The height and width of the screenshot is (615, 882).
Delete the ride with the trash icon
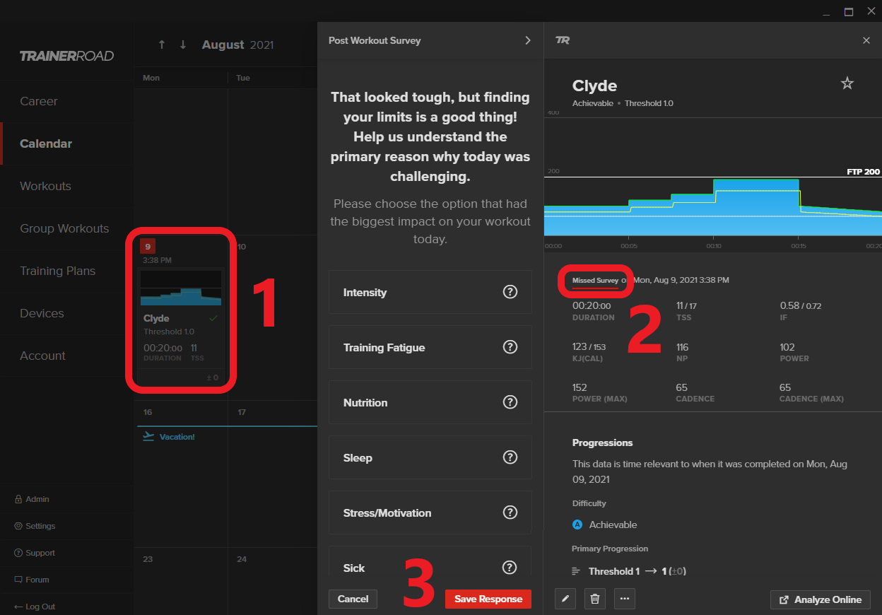coord(595,599)
